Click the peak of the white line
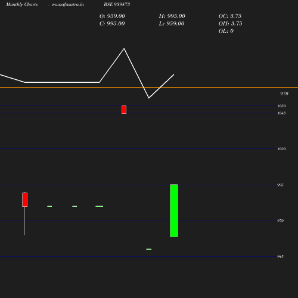The width and height of the screenshot is (298, 298). pyautogui.click(x=124, y=48)
